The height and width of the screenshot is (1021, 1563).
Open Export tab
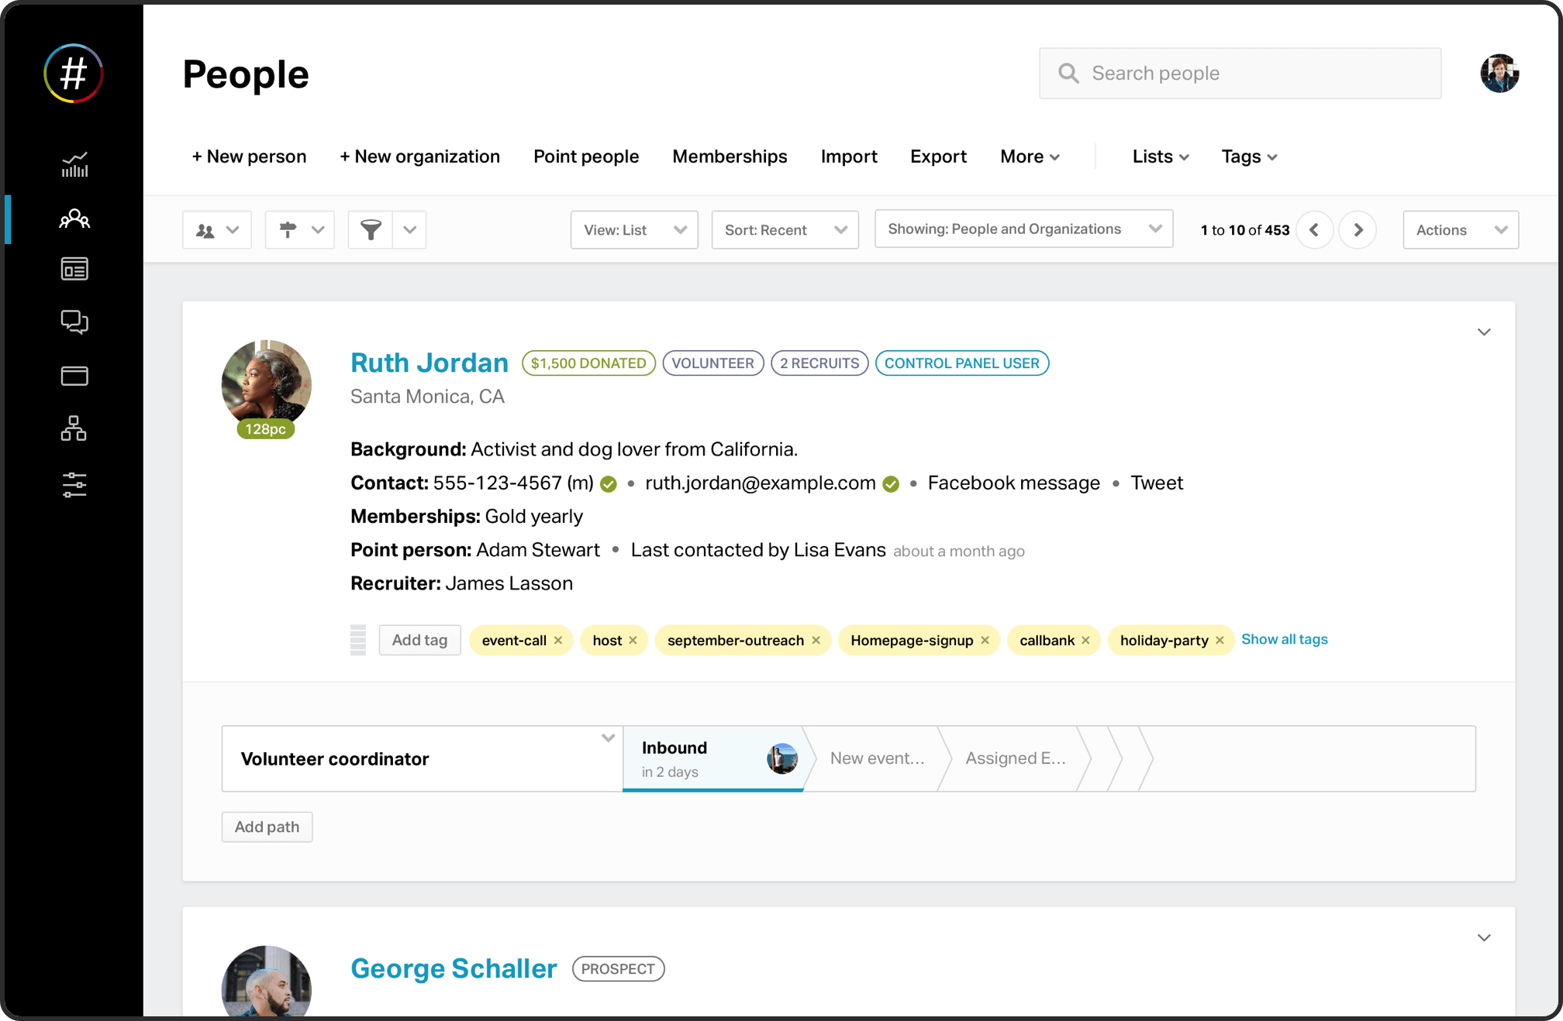pyautogui.click(x=938, y=156)
